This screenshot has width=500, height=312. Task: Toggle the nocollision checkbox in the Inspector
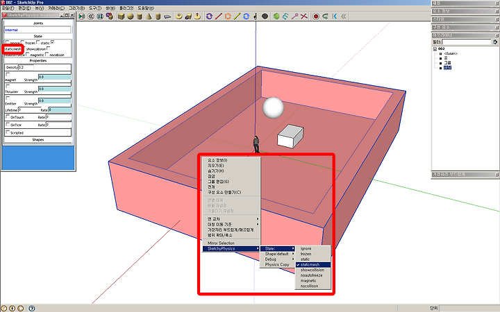pos(47,54)
